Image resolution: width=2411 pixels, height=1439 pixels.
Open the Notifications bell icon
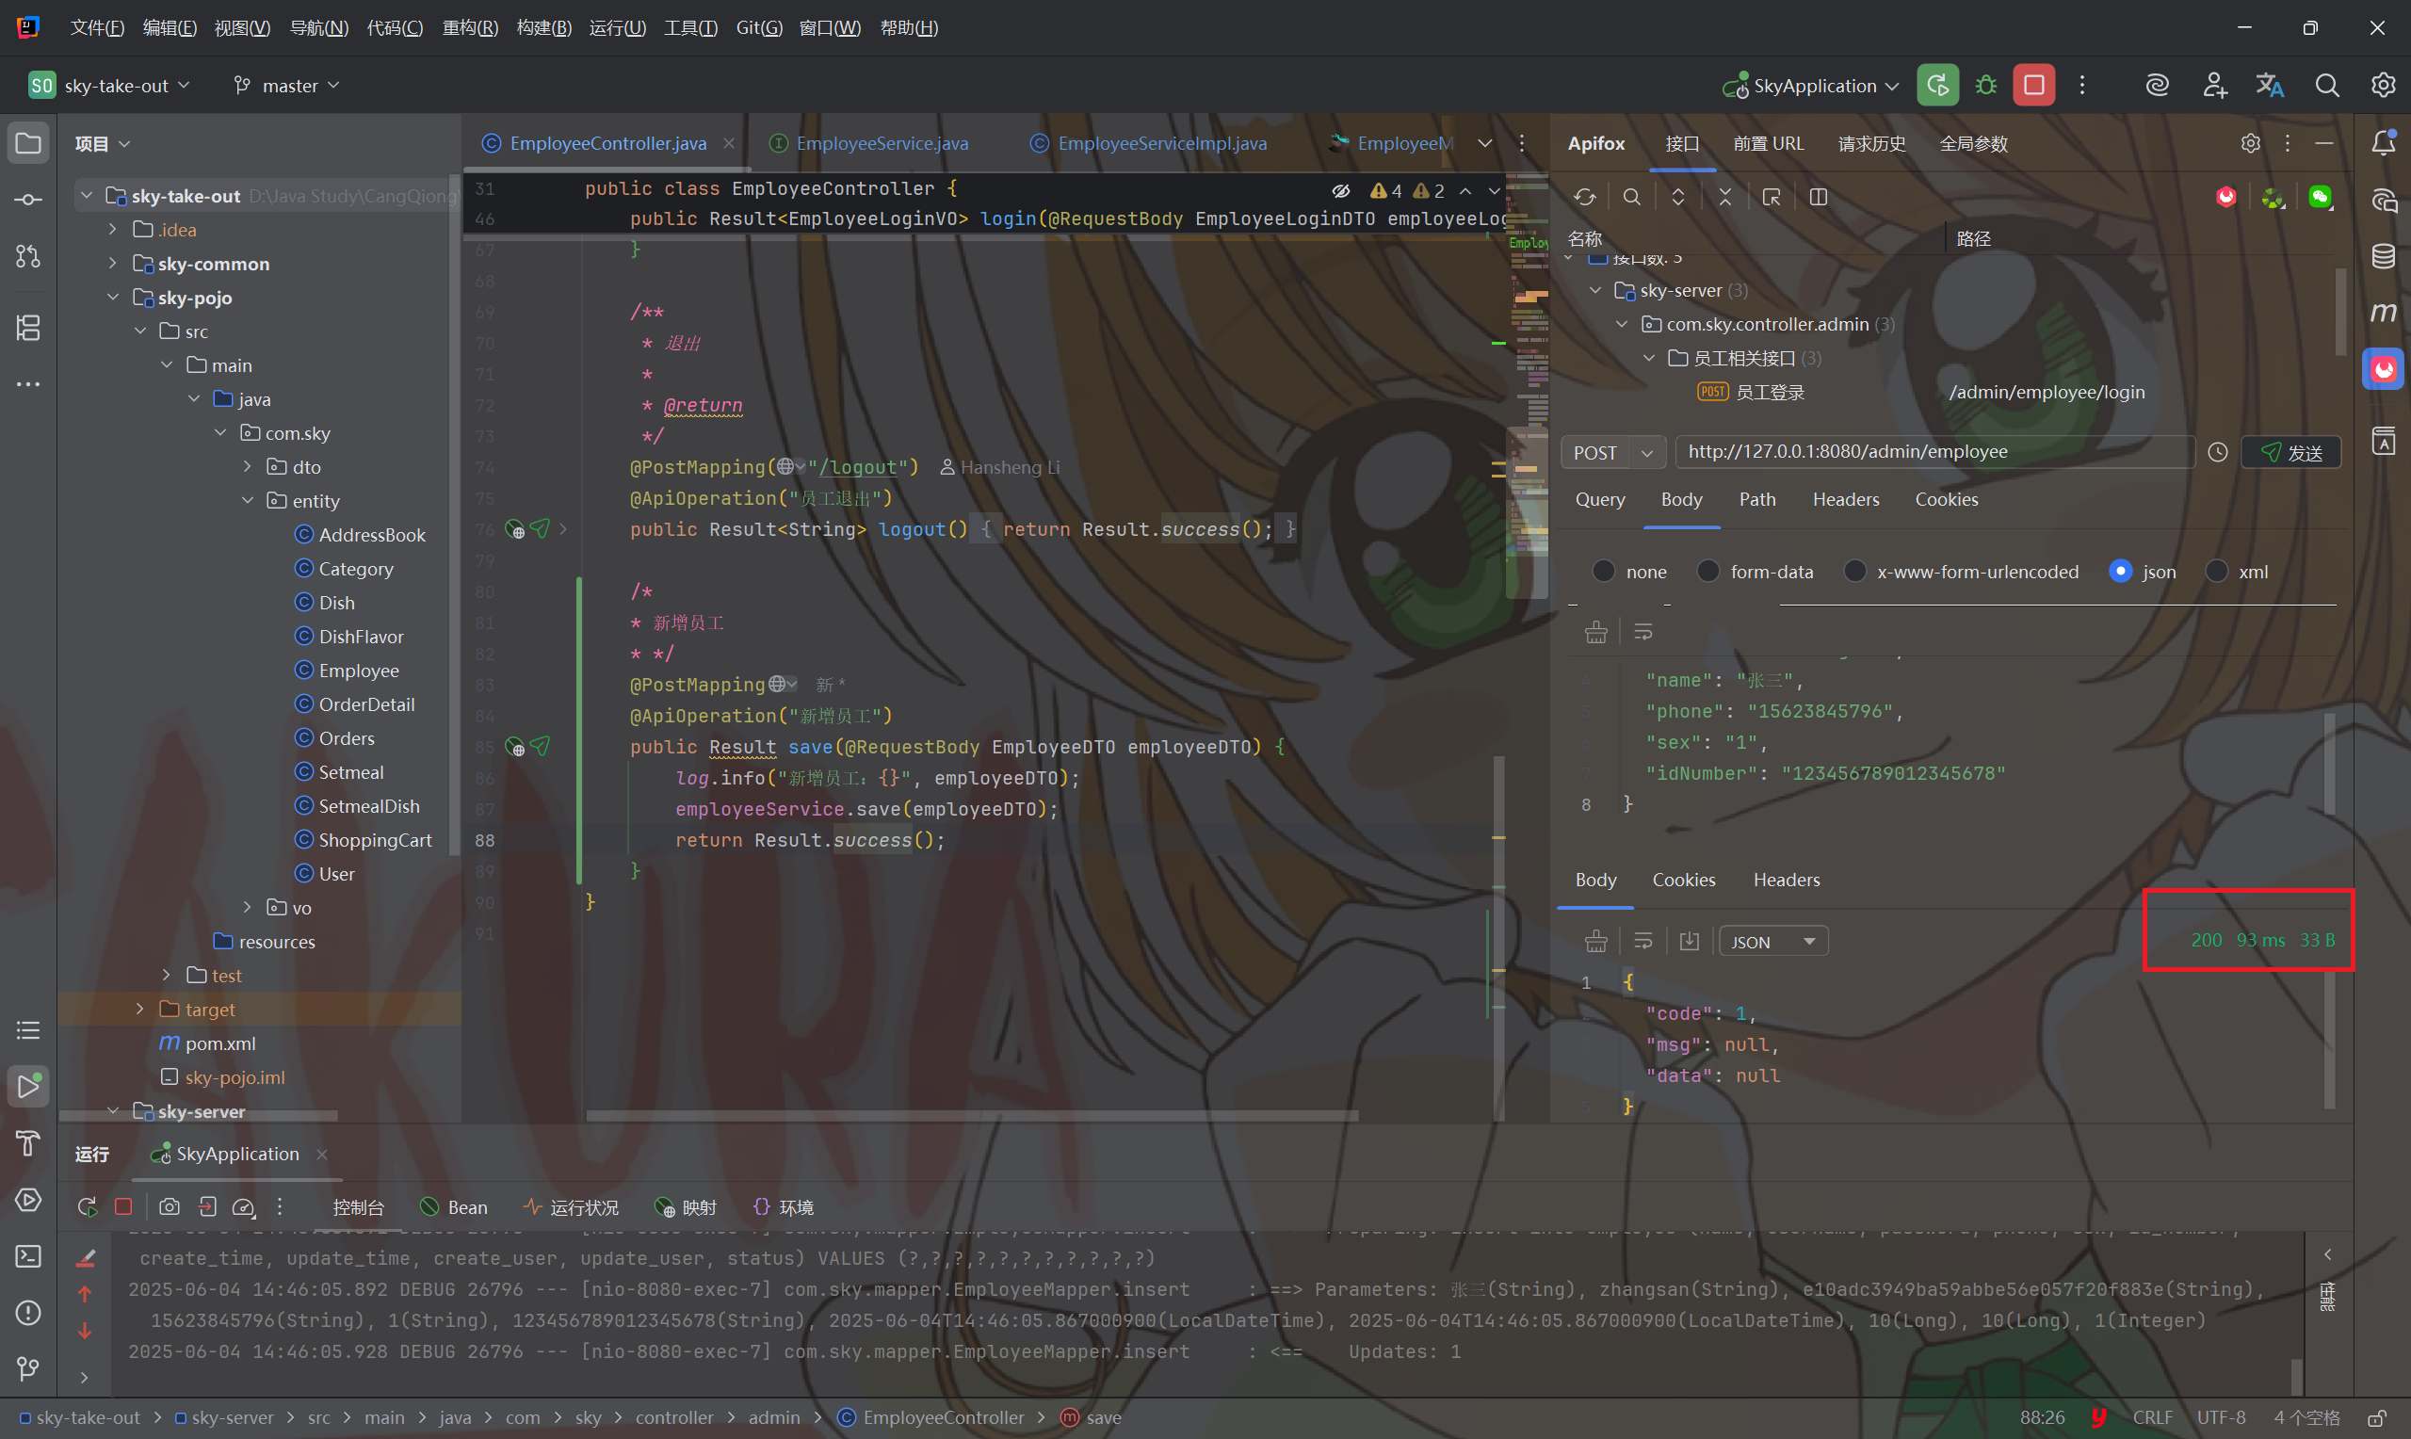coord(2384,143)
